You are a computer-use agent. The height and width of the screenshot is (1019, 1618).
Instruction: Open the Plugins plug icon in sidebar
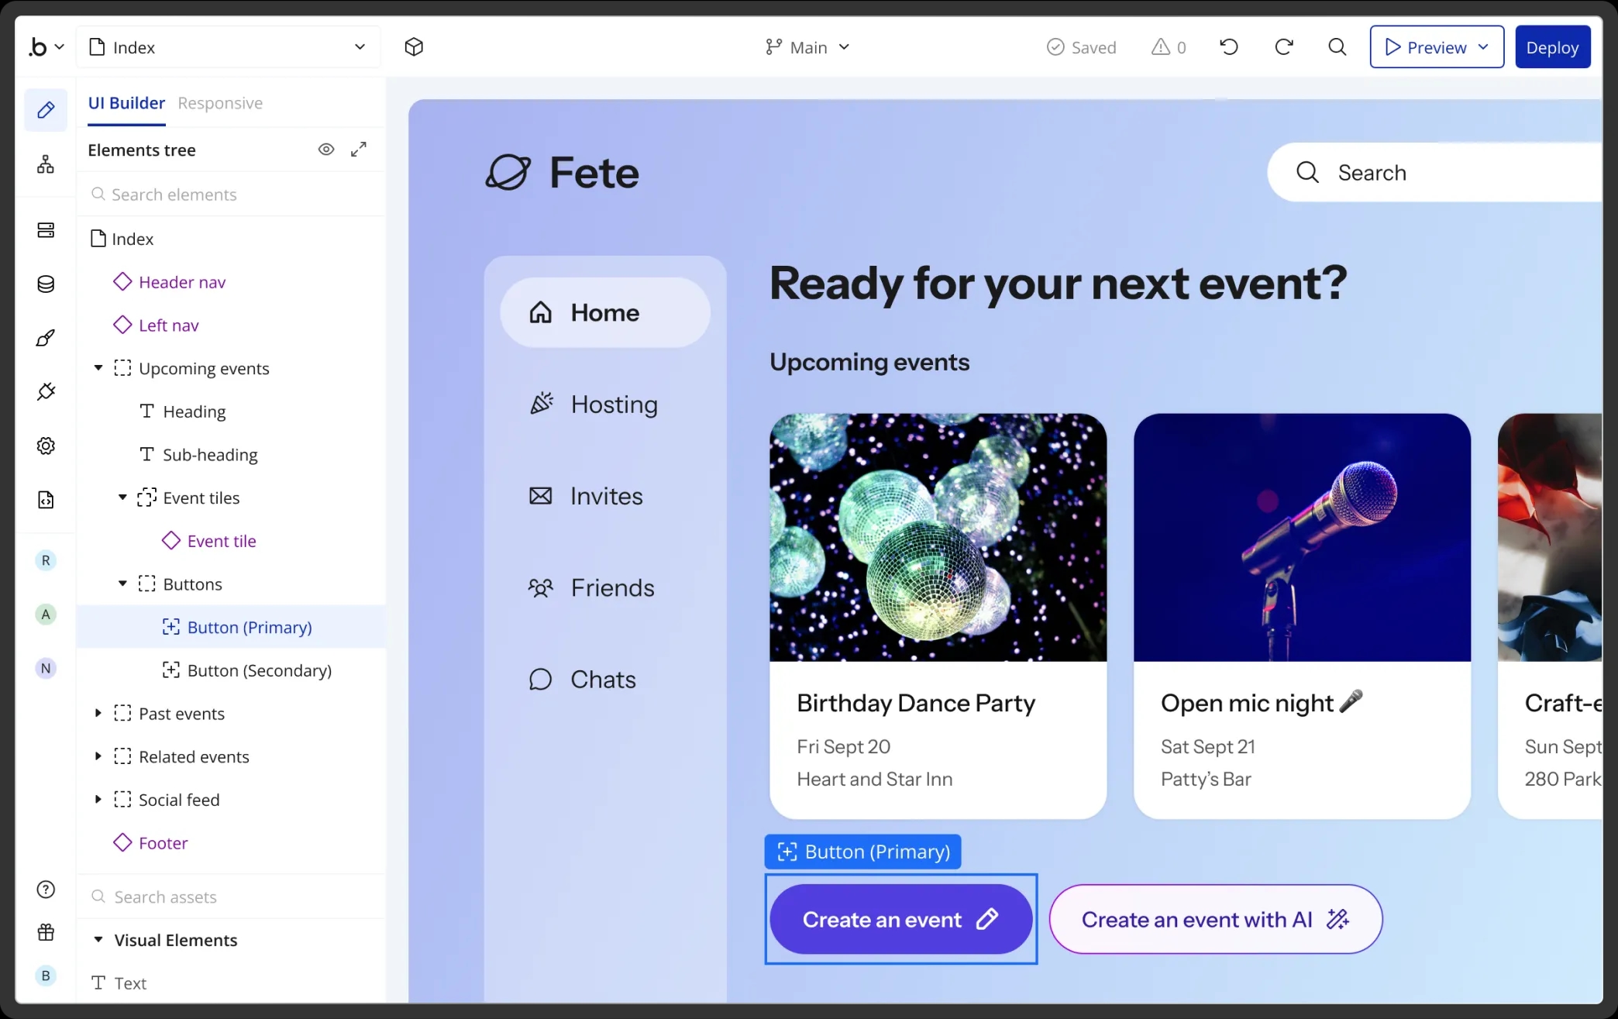[x=46, y=392]
